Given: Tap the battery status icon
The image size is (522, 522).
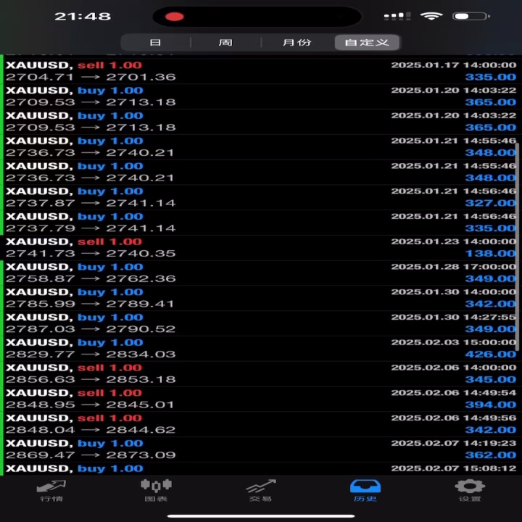Looking at the screenshot, I should pyautogui.click(x=471, y=16).
